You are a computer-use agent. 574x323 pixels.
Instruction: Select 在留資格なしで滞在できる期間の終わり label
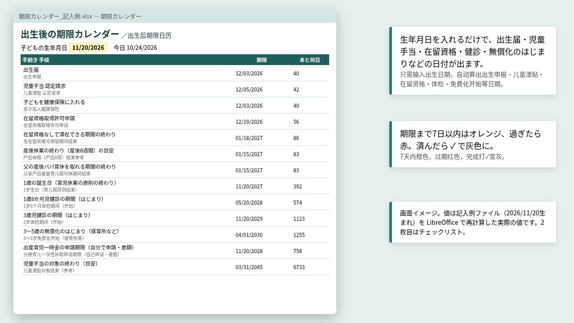(69, 135)
